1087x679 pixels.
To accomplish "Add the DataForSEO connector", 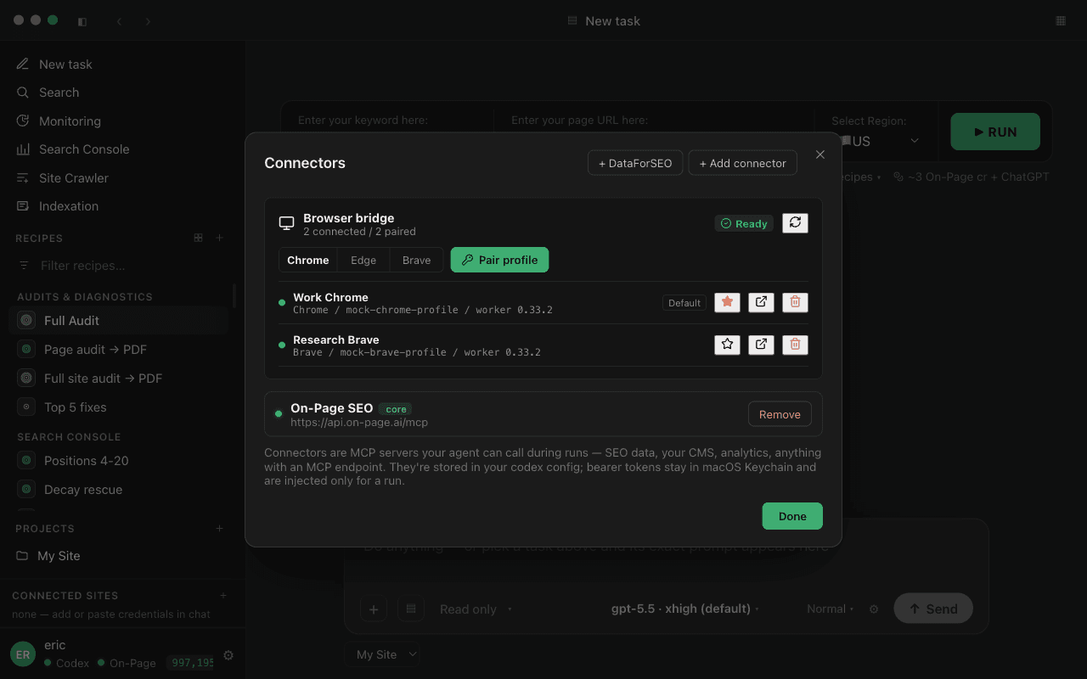I will click(635, 163).
